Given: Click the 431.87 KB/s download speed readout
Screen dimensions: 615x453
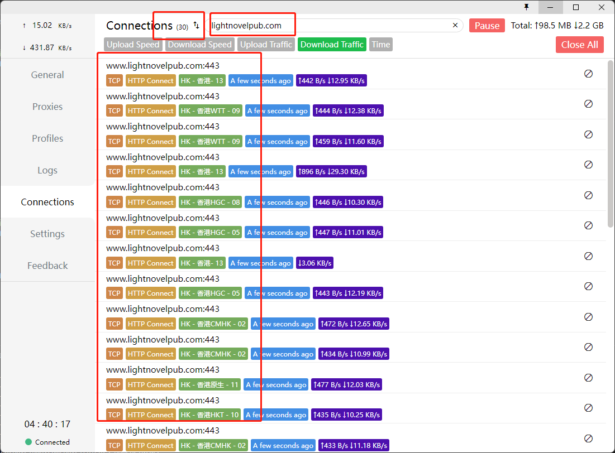Looking at the screenshot, I should pos(47,47).
